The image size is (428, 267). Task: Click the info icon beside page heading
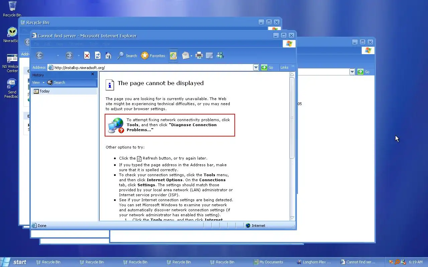point(110,85)
